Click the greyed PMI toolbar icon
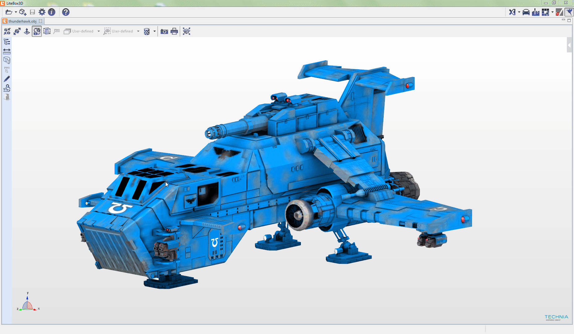 pyautogui.click(x=57, y=31)
